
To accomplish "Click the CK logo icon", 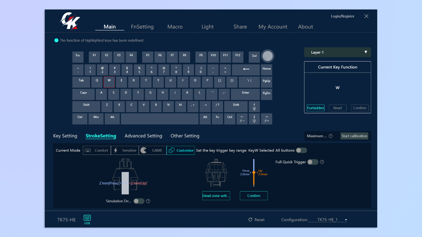I will [70, 21].
